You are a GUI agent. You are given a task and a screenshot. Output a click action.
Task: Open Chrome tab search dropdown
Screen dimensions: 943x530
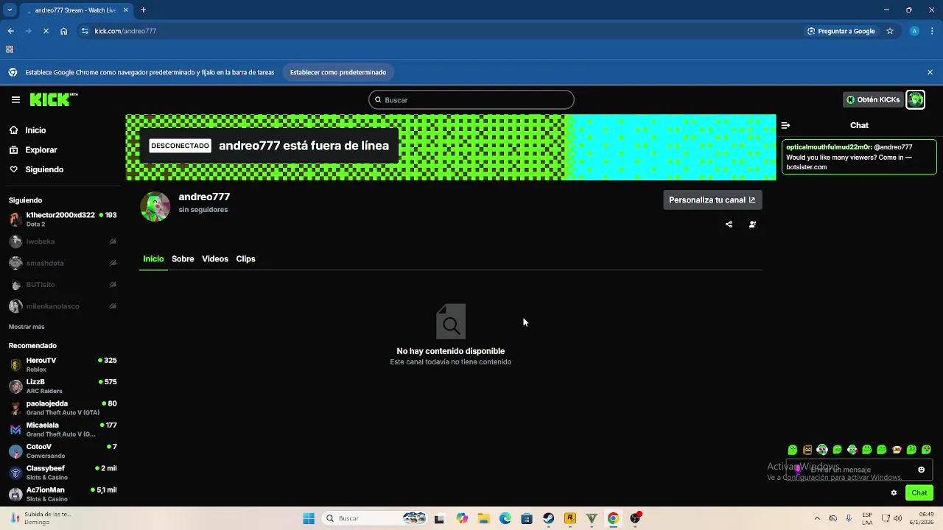pyautogui.click(x=10, y=10)
